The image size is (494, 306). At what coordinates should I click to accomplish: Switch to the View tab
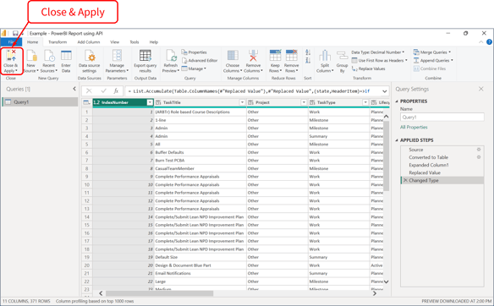click(115, 42)
